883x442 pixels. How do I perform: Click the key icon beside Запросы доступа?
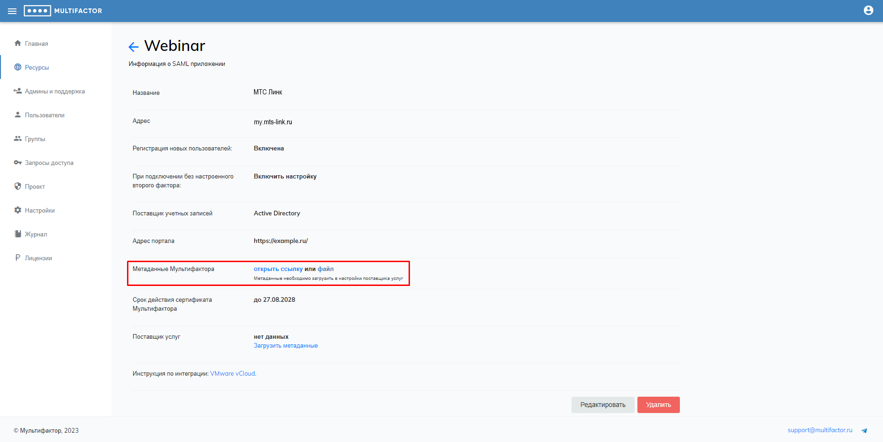18,162
